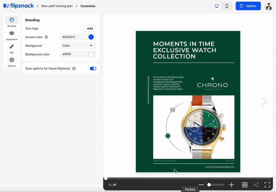Click the Your logo label
This screenshot has width=276, height=192.
tap(32, 29)
